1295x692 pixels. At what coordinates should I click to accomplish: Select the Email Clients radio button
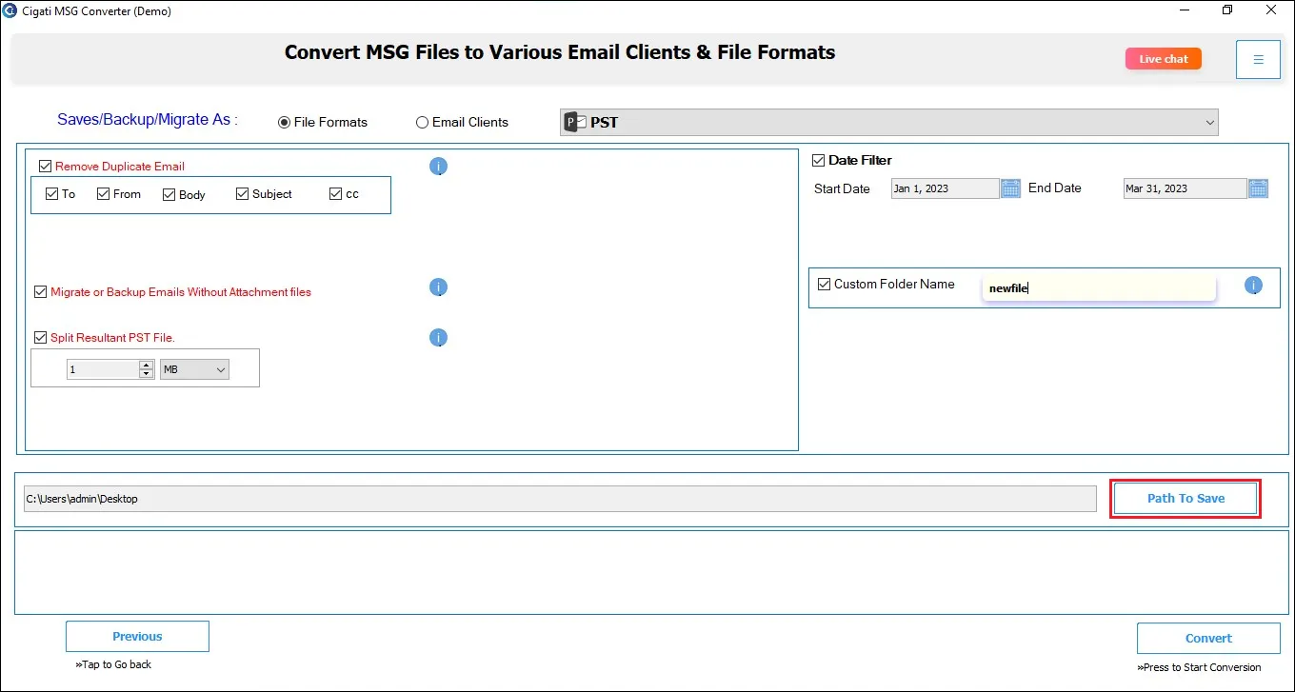(x=422, y=122)
